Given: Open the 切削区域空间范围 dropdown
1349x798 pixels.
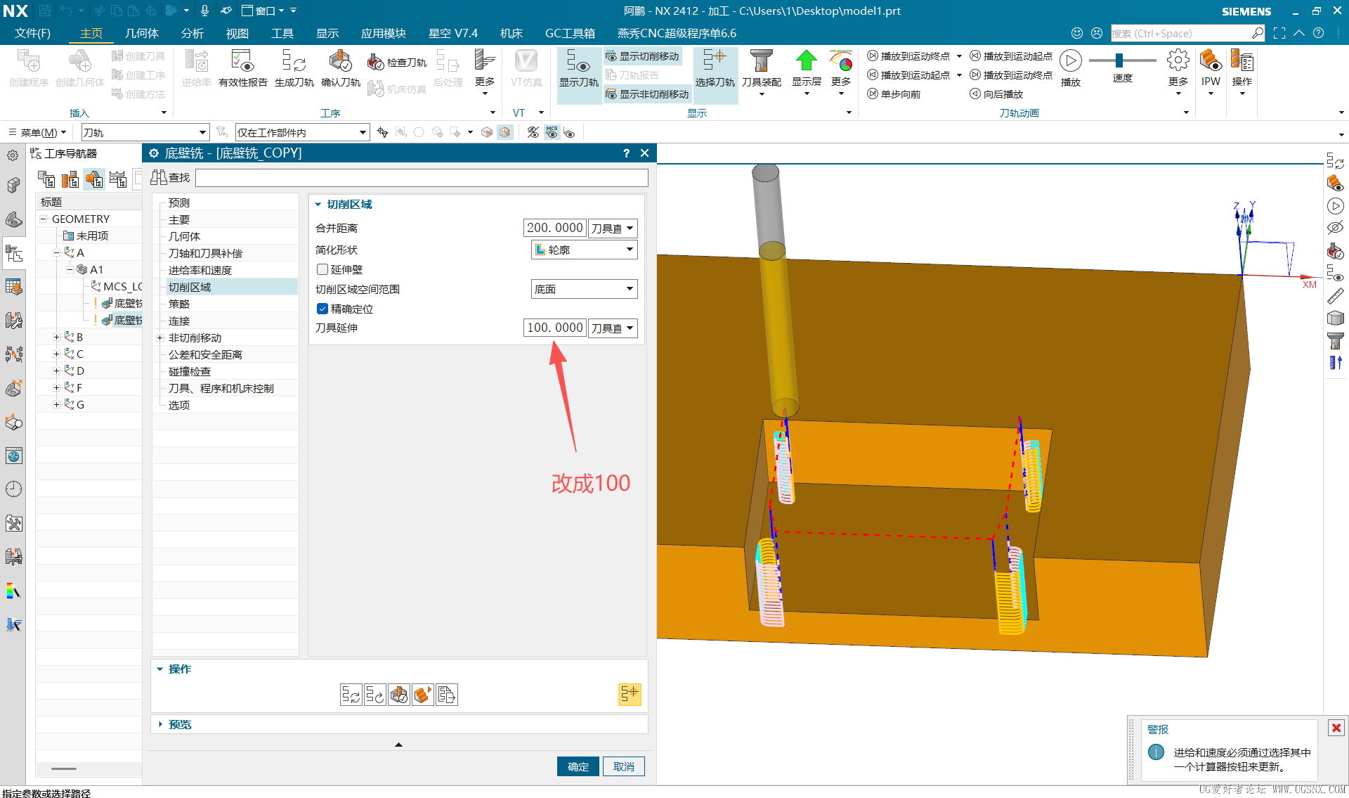Looking at the screenshot, I should coord(584,289).
